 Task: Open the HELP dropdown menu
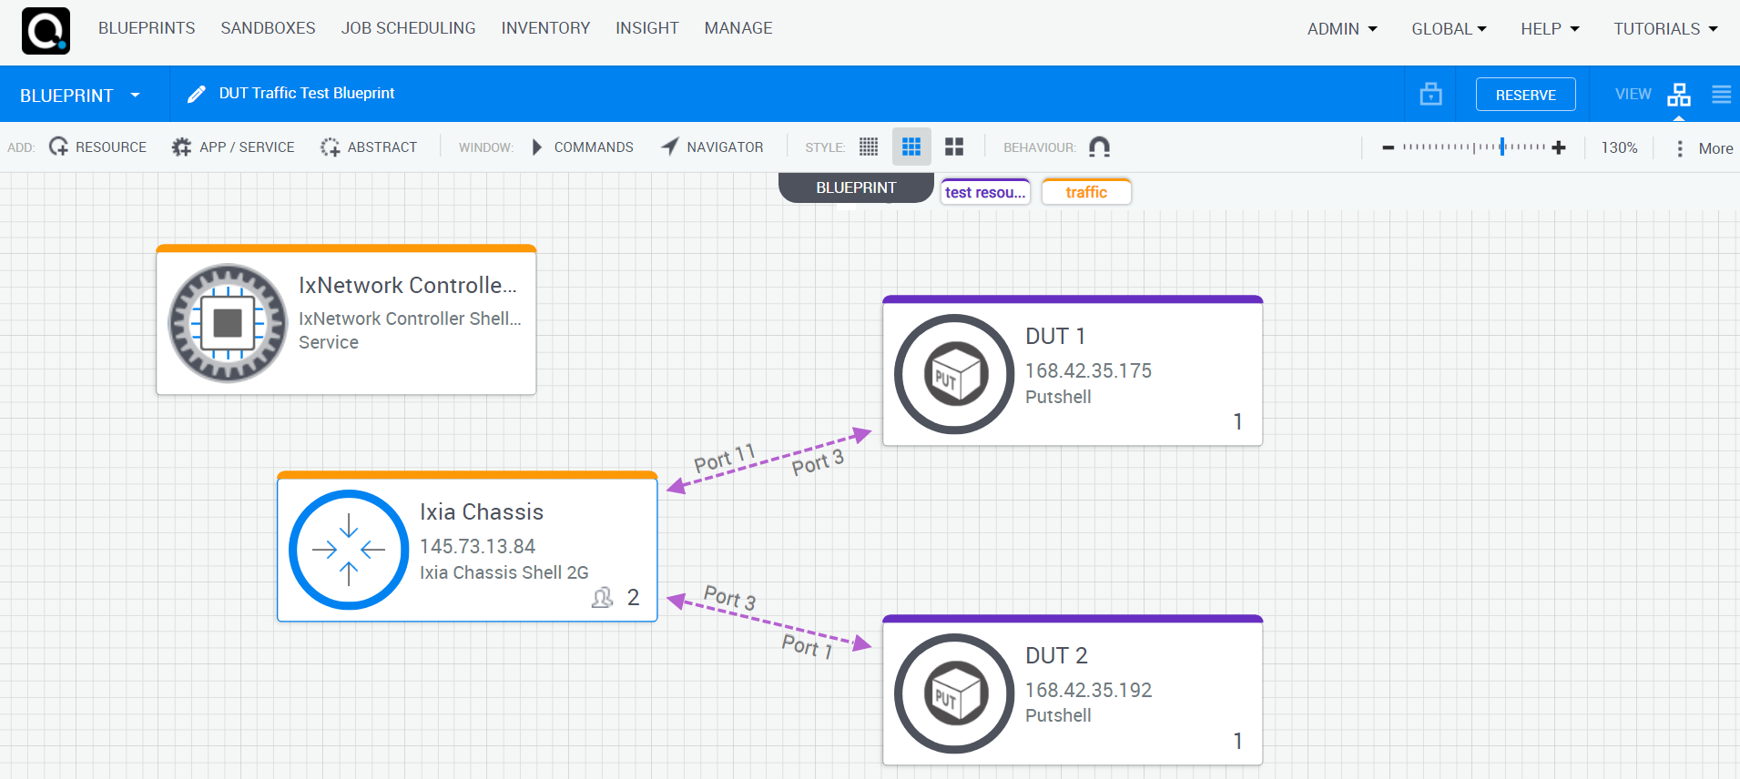(x=1550, y=29)
